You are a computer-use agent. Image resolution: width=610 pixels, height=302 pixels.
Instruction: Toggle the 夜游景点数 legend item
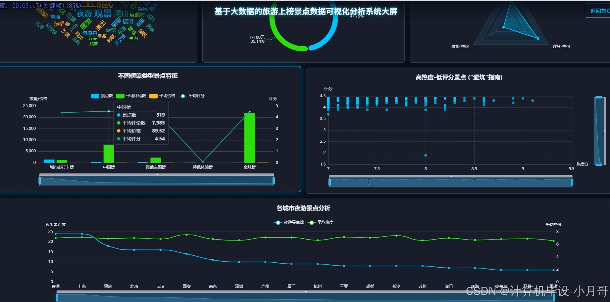(289, 222)
